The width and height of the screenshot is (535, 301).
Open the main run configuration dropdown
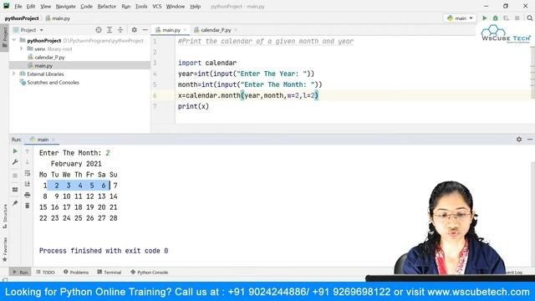(x=460, y=18)
